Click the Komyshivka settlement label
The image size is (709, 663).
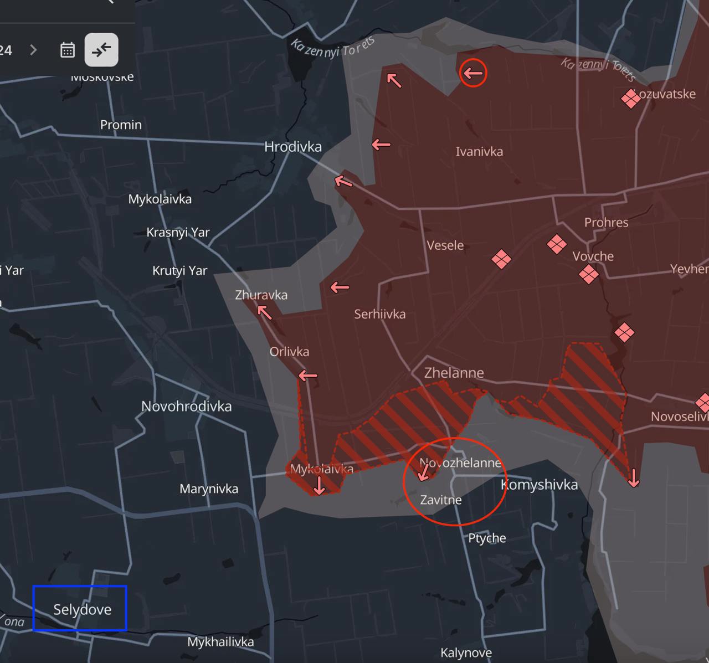point(539,485)
